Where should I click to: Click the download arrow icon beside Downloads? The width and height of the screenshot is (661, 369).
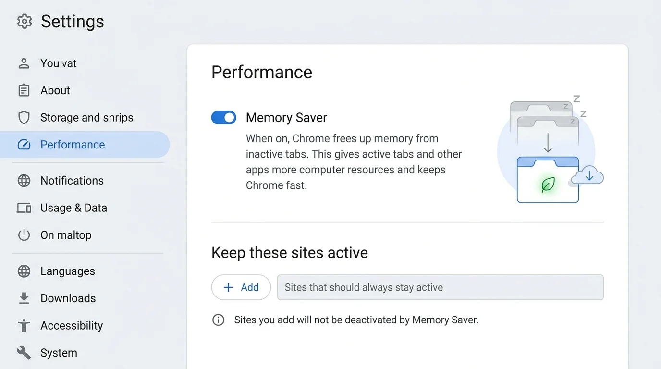[x=24, y=298]
